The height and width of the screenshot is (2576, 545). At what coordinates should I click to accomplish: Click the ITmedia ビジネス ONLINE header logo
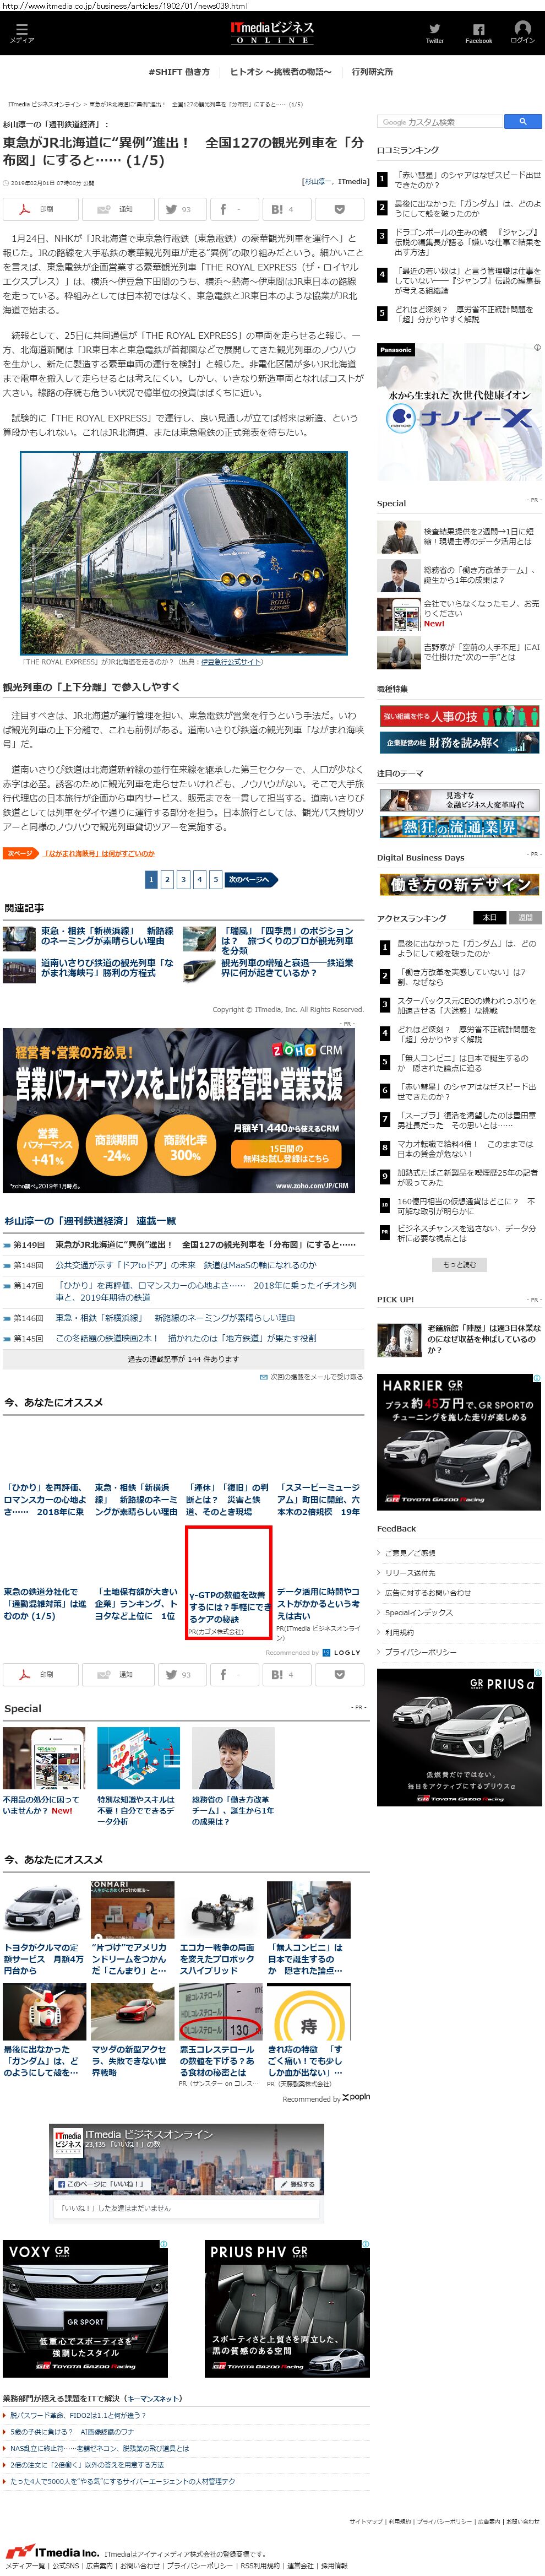coord(272,32)
